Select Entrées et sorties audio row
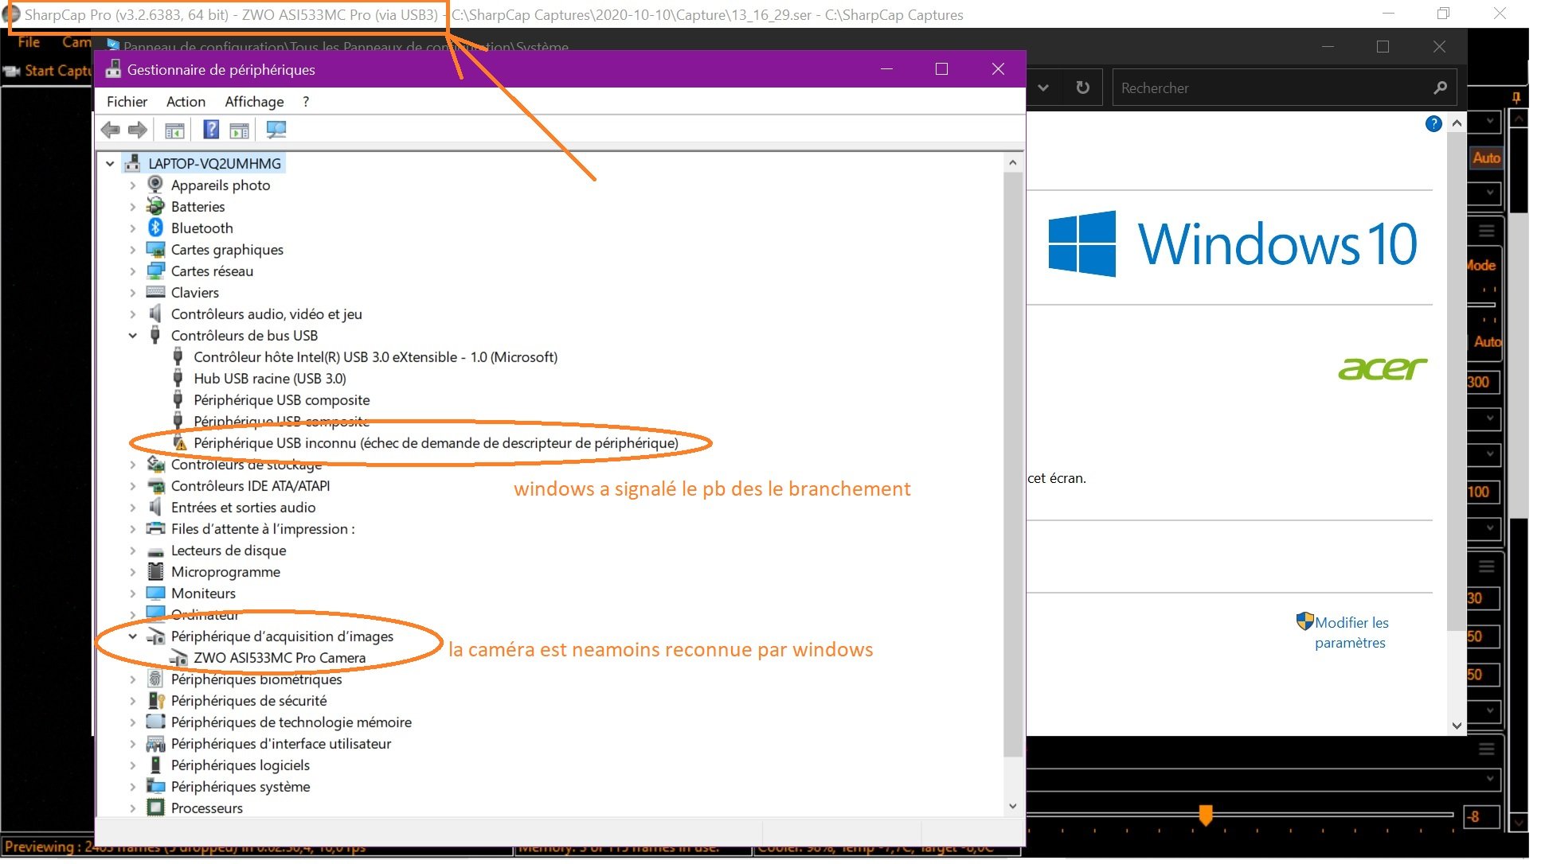This screenshot has width=1545, height=864. (x=243, y=508)
